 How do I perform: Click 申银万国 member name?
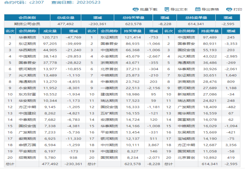[x=27, y=145]
